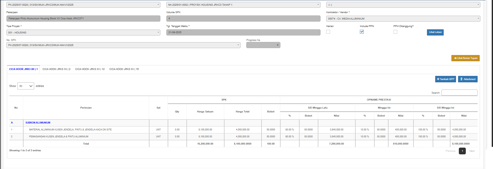The image size is (493, 169).
Task: Click the Lihat Nomor Tujuan button
Action: coord(465,58)
